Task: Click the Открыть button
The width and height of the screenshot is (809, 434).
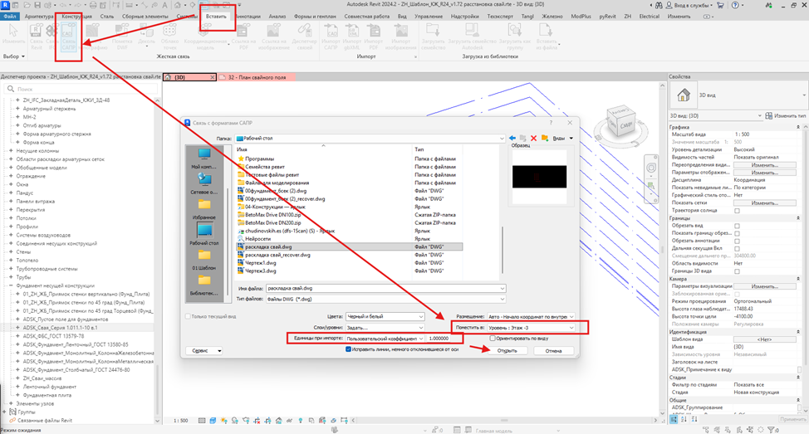Action: [x=507, y=350]
